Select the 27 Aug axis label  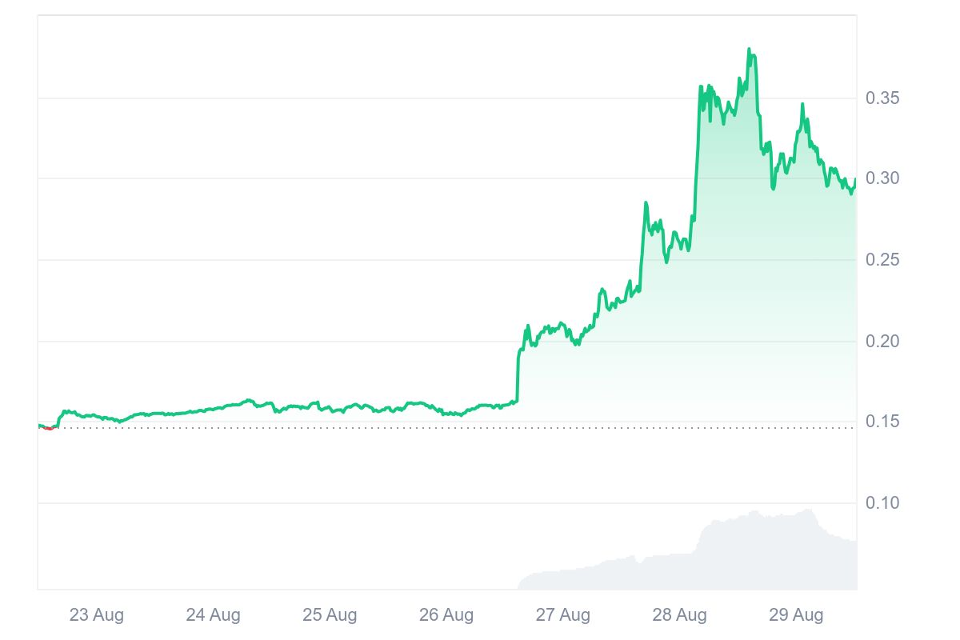563,615
